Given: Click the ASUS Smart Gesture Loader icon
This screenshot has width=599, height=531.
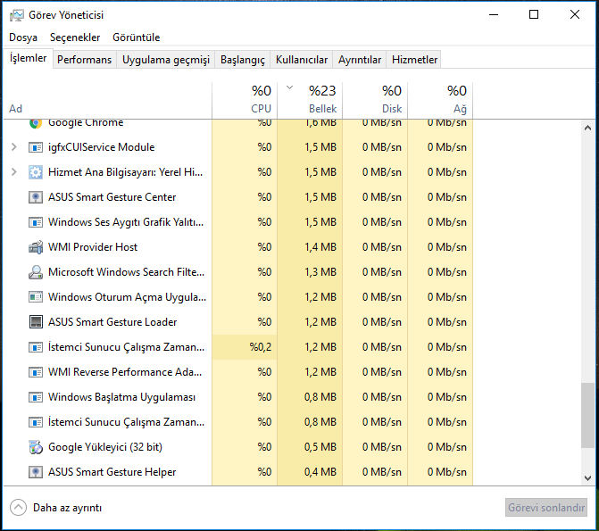Looking at the screenshot, I should pos(36,322).
